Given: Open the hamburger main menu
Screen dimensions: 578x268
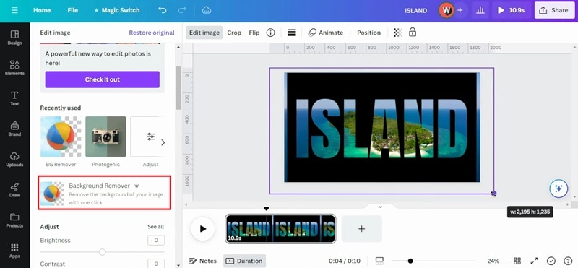Looking at the screenshot, I should [14, 10].
